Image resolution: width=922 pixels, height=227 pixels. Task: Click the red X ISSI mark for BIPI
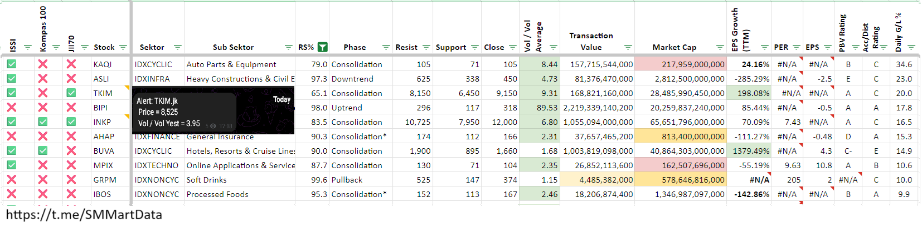[12, 108]
